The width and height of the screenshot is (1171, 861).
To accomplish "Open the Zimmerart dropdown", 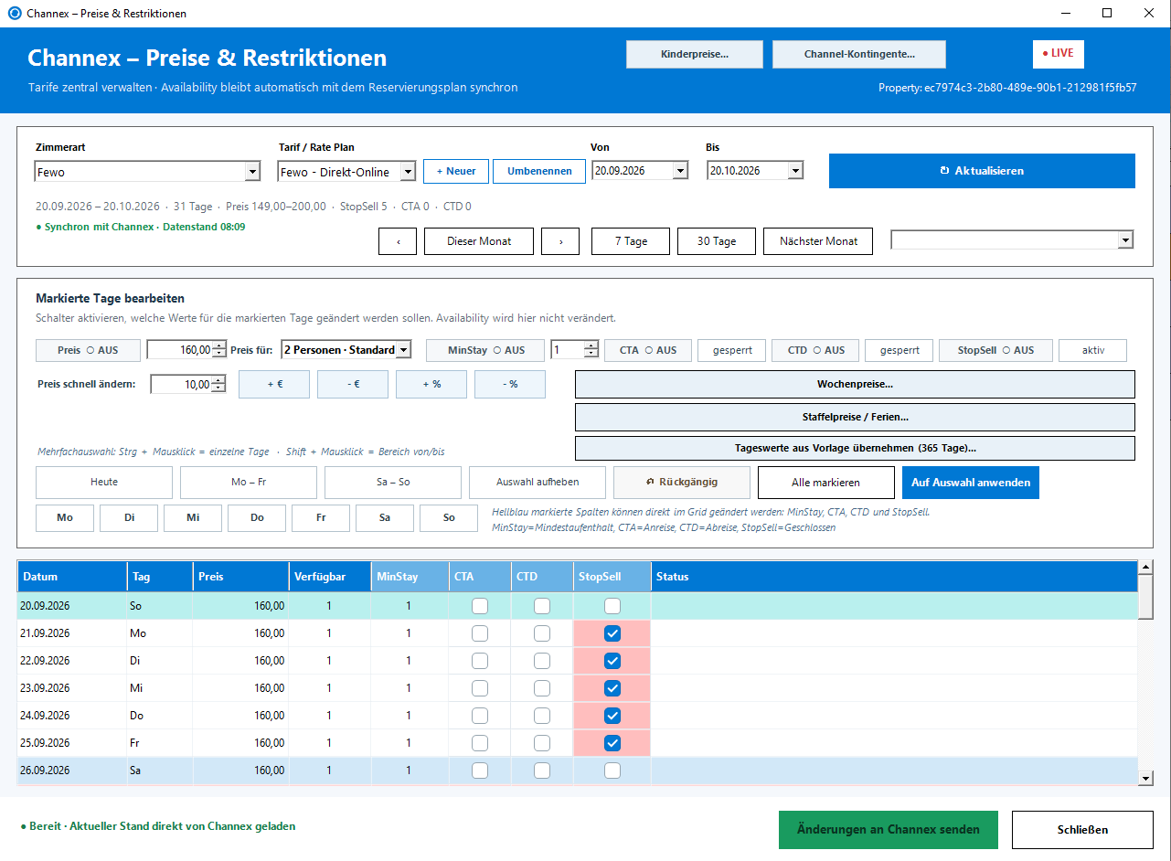I will pos(253,172).
